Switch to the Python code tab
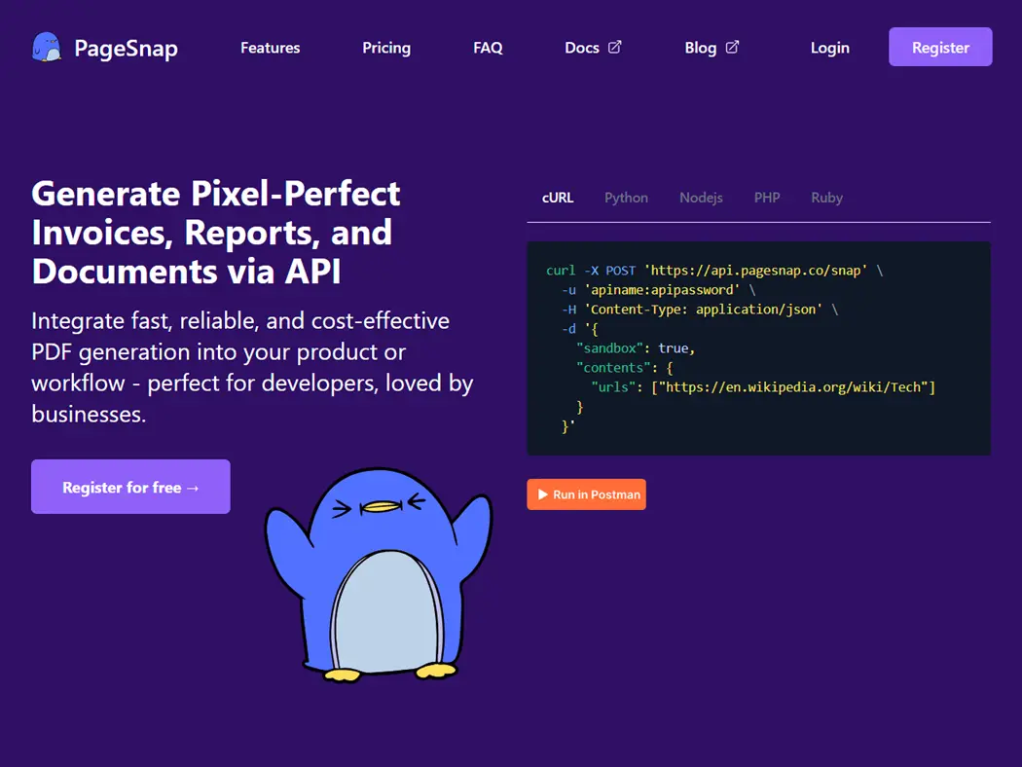Screen dimensions: 1022x767 (x=626, y=198)
